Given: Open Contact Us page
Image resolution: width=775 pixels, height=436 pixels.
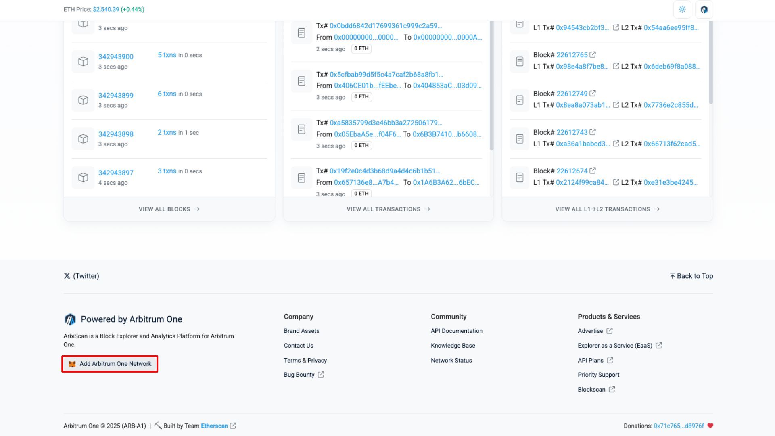Looking at the screenshot, I should [x=299, y=346].
